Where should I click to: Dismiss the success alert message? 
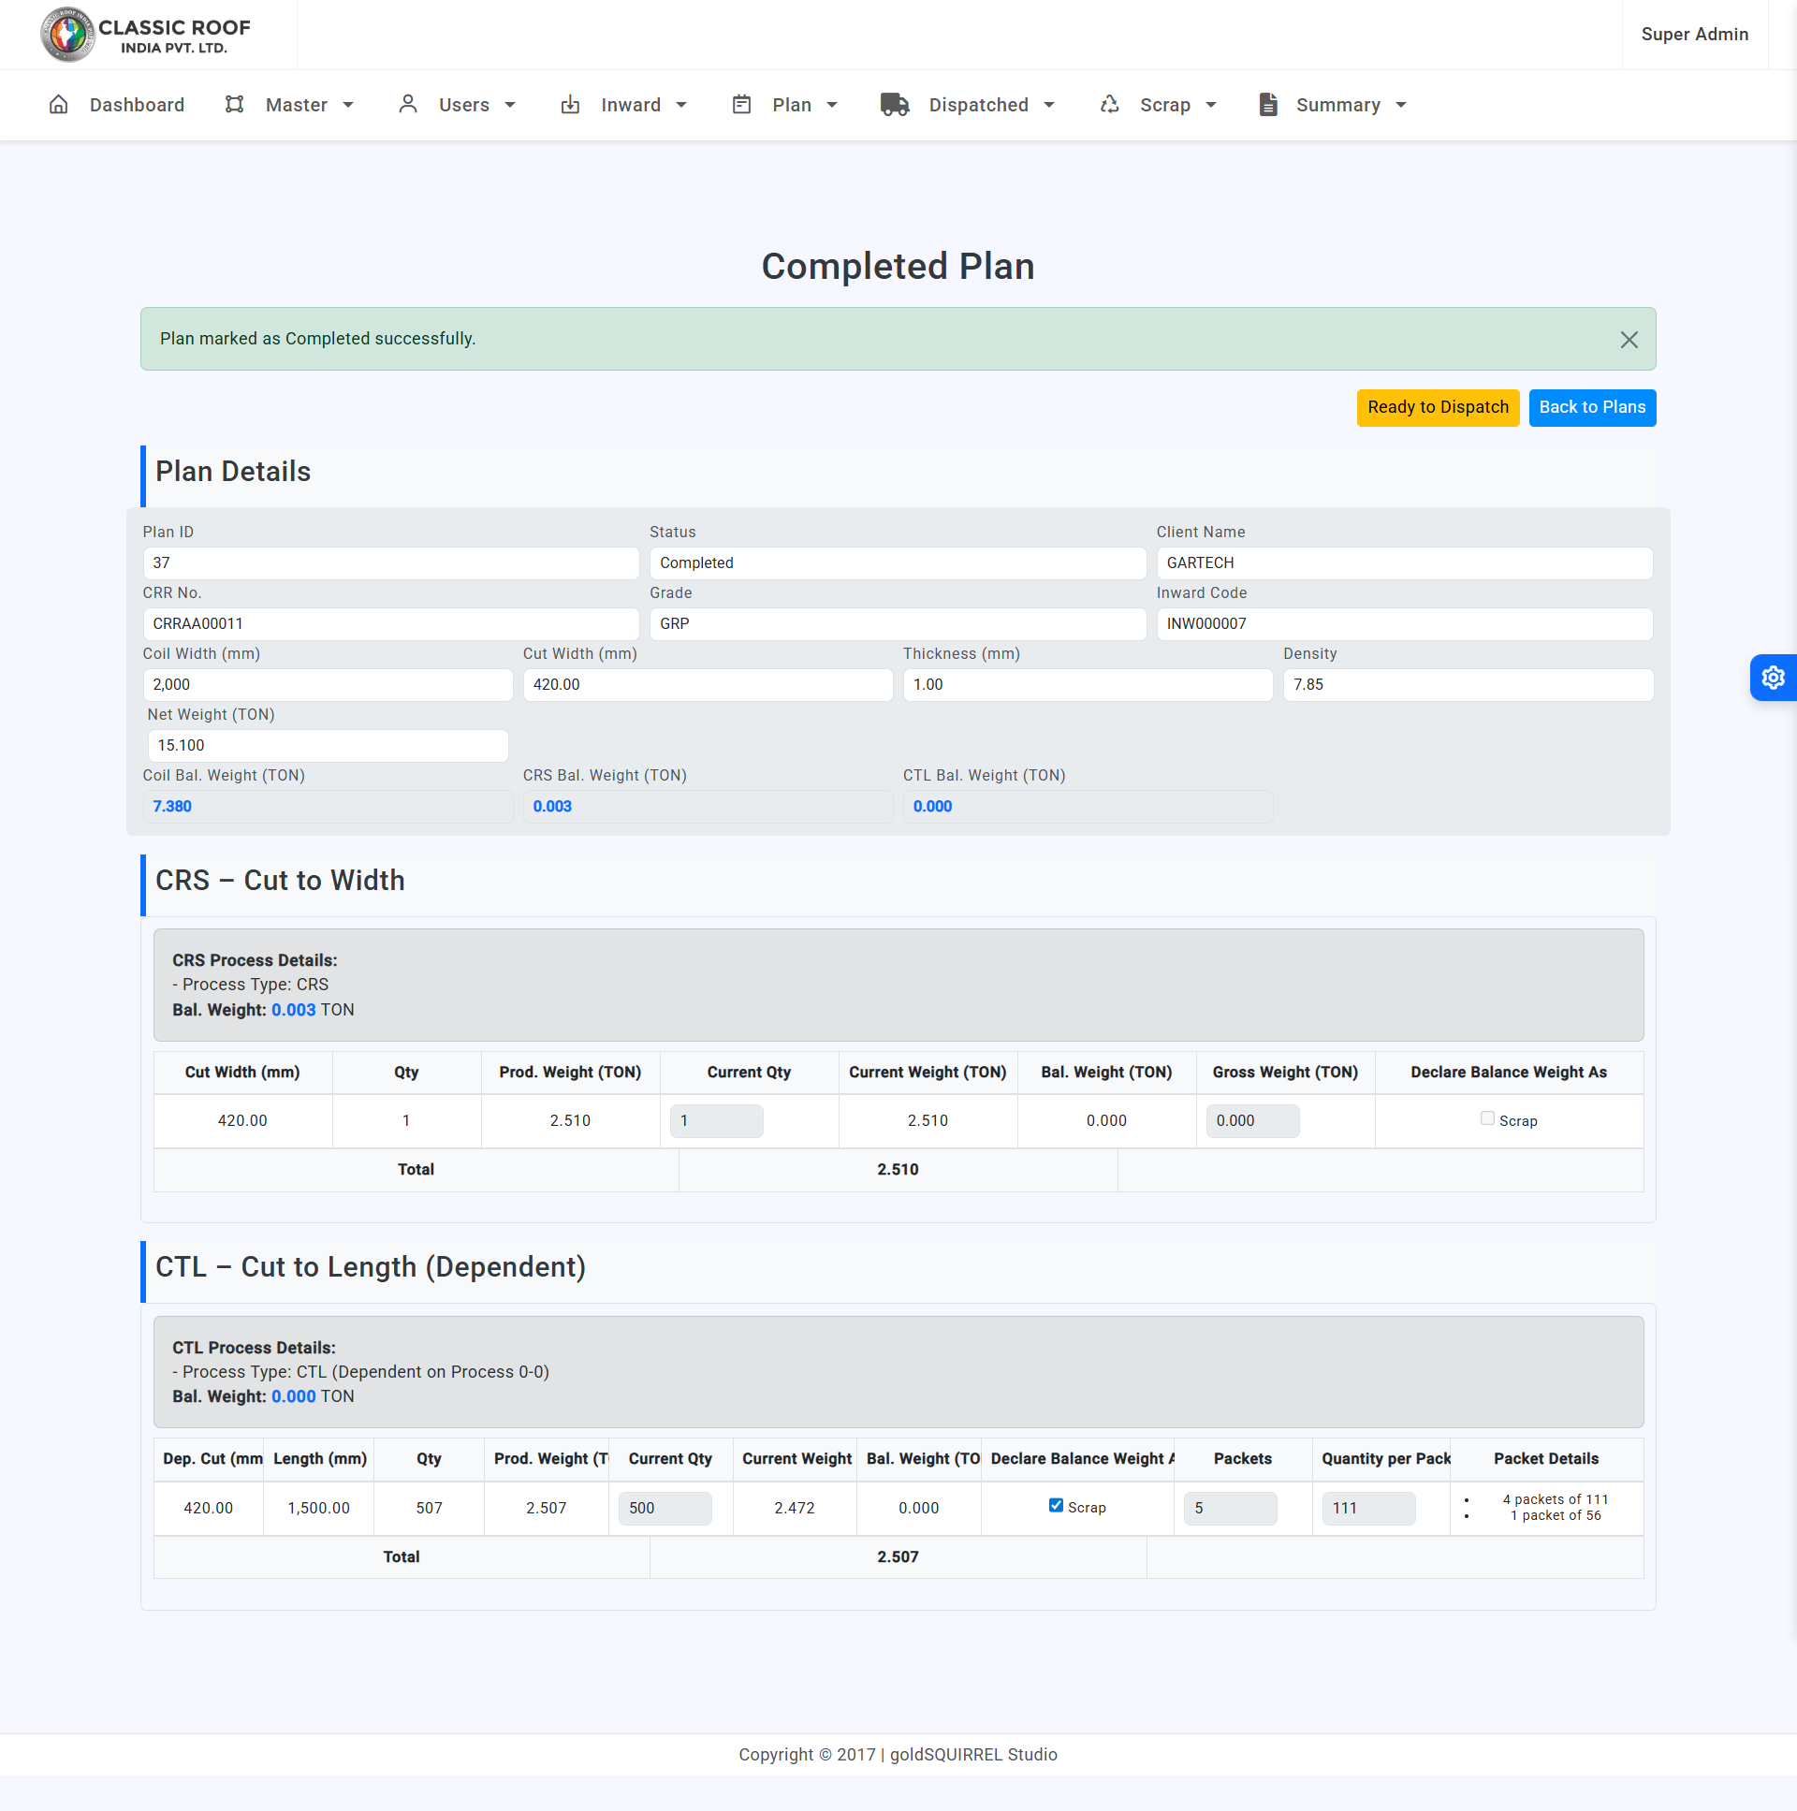click(x=1629, y=340)
